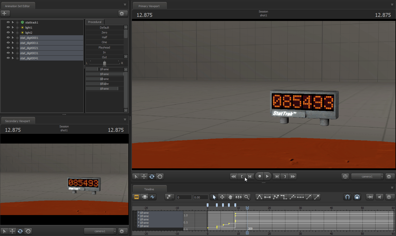Click the primary viewport work camera target icon
The width and height of the screenshot is (396, 236).
[345, 176]
